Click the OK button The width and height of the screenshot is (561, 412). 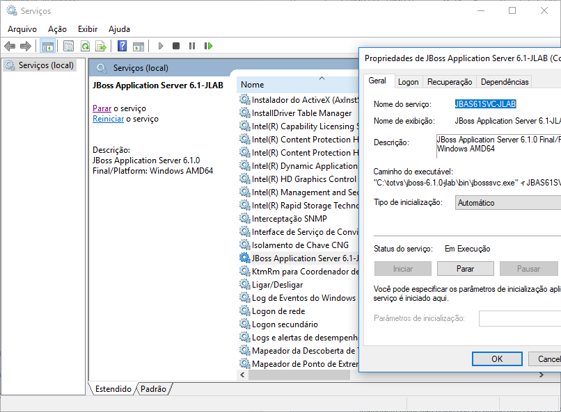point(497,359)
